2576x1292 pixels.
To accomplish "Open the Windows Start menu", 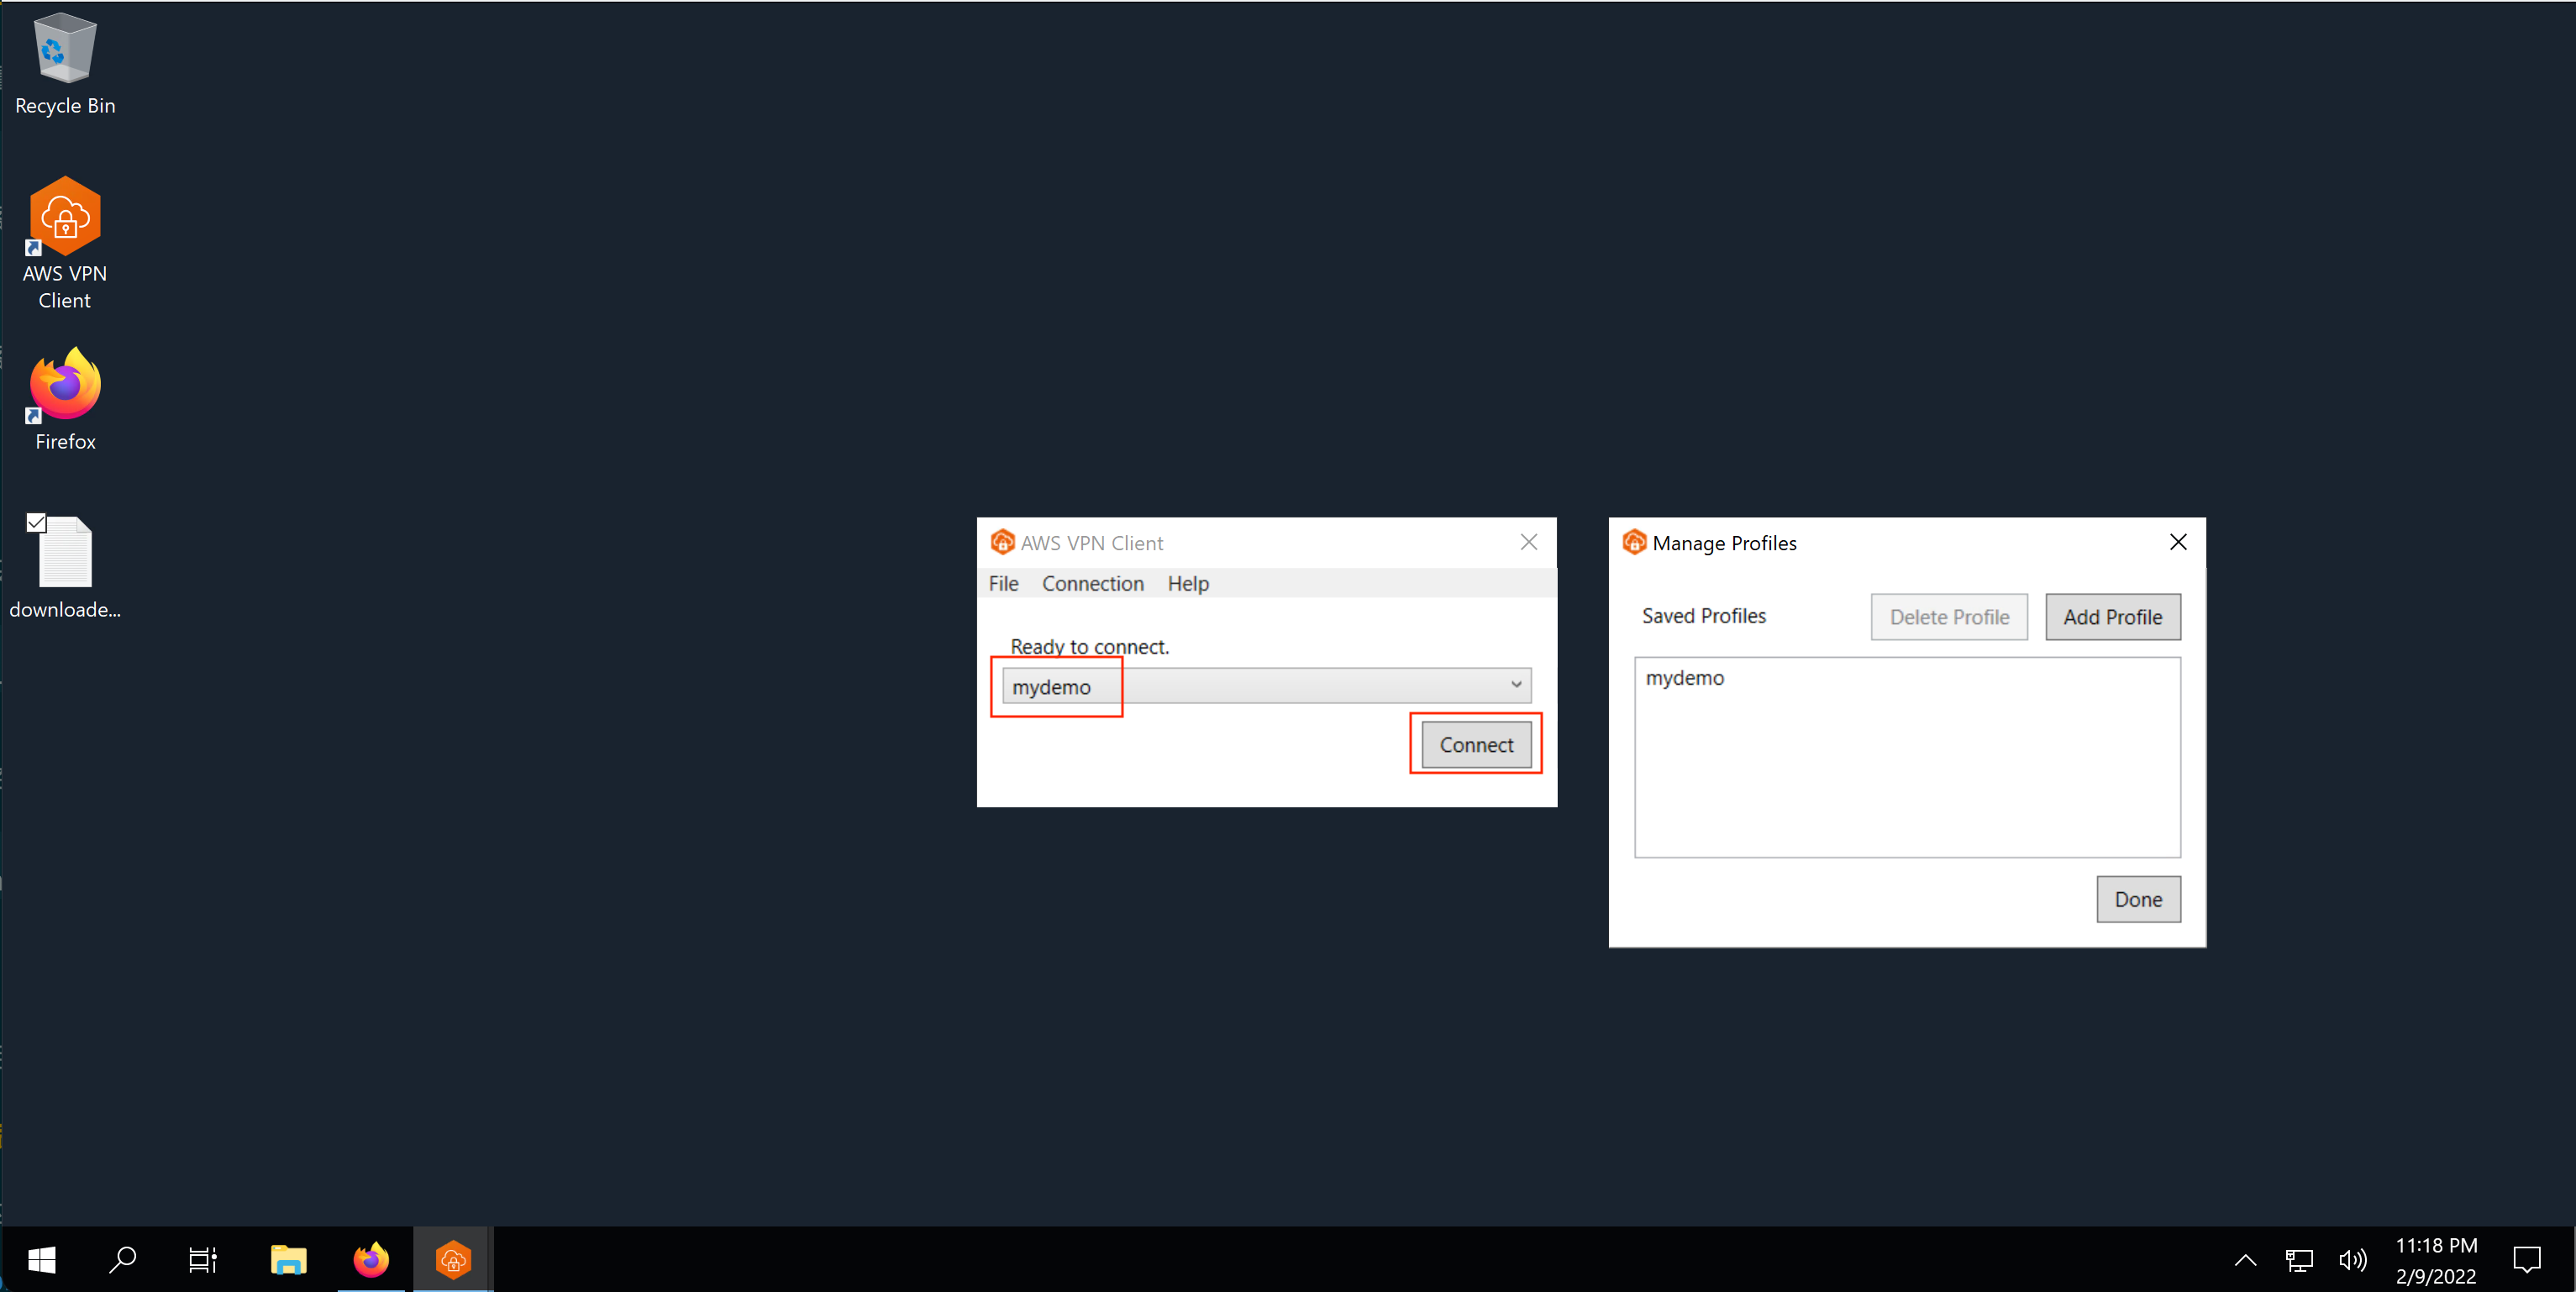I will pos(41,1260).
